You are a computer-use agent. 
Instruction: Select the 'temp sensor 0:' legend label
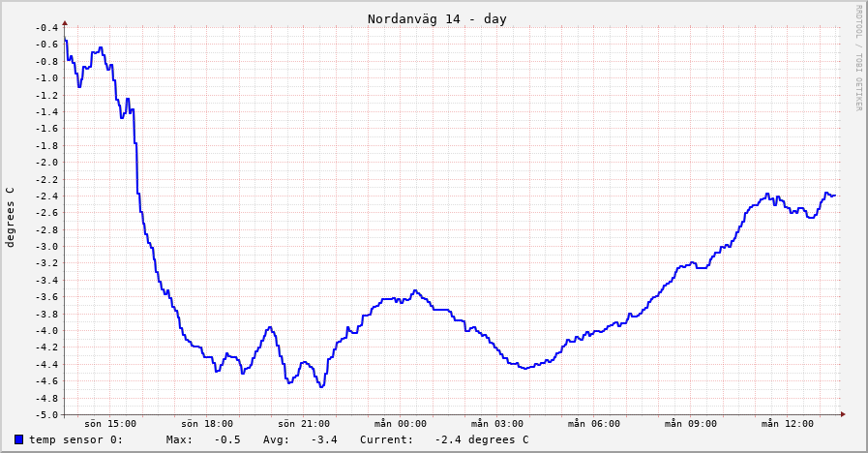pyautogui.click(x=75, y=439)
